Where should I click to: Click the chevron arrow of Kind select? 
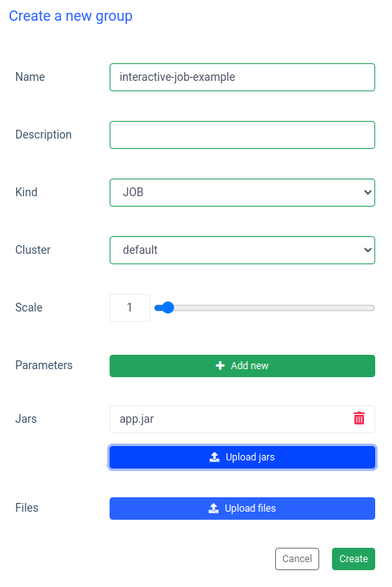coord(368,192)
